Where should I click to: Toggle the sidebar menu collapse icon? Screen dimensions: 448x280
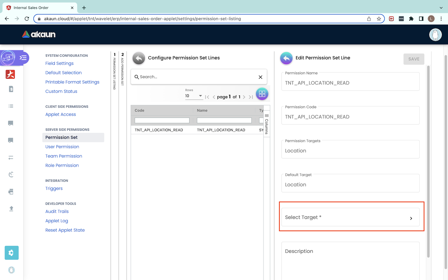point(23,58)
